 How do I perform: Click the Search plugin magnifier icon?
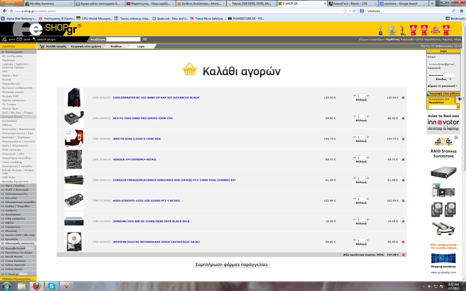[34, 39]
